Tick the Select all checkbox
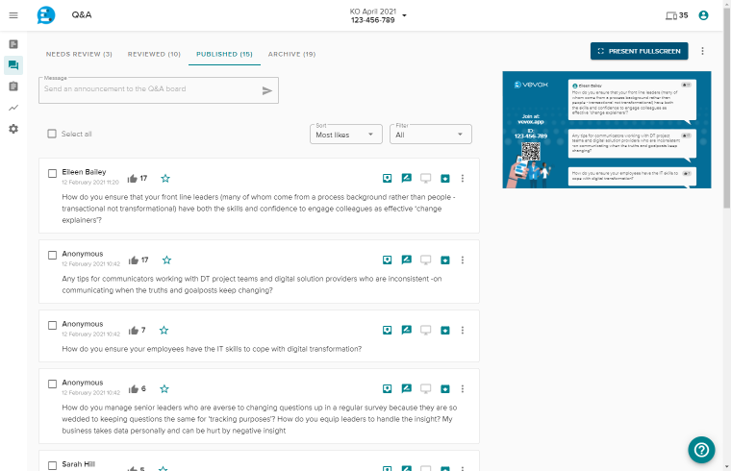 [52, 134]
